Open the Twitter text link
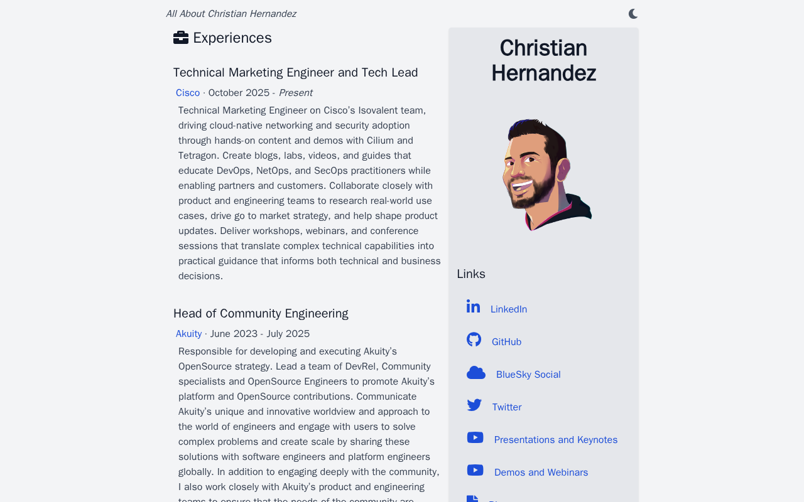Image resolution: width=804 pixels, height=502 pixels. 507,407
